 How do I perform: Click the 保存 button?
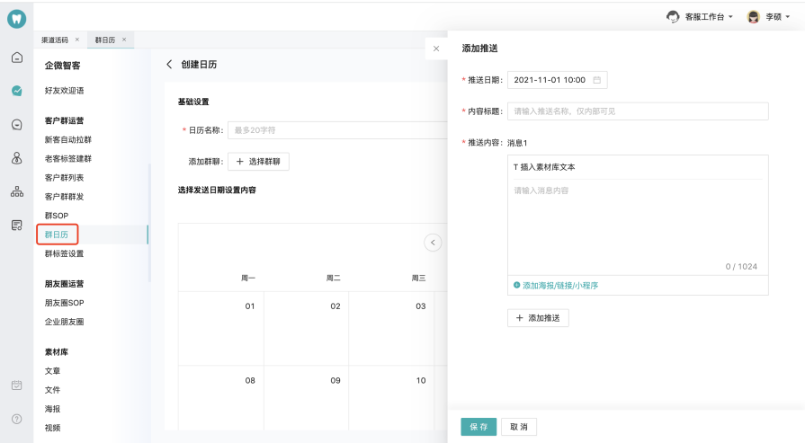(x=479, y=426)
